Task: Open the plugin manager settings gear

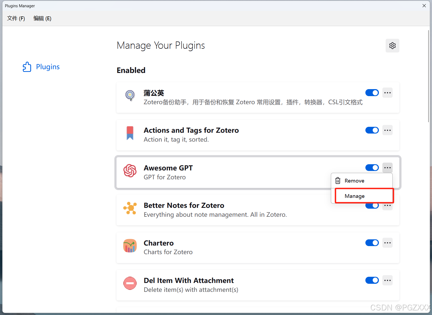Action: 392,45
